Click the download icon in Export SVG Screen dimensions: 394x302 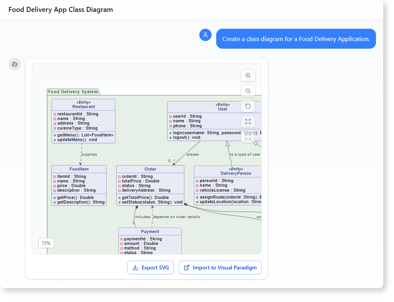tap(135, 268)
